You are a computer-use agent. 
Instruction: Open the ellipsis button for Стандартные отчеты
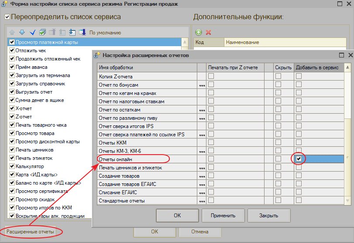(202, 201)
